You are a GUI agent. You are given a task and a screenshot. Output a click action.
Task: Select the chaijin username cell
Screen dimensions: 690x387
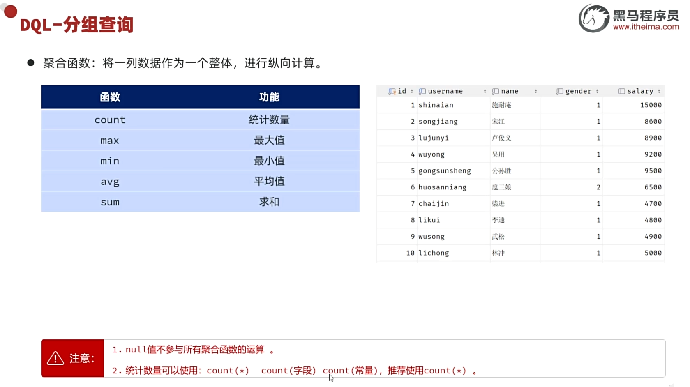pyautogui.click(x=453, y=204)
